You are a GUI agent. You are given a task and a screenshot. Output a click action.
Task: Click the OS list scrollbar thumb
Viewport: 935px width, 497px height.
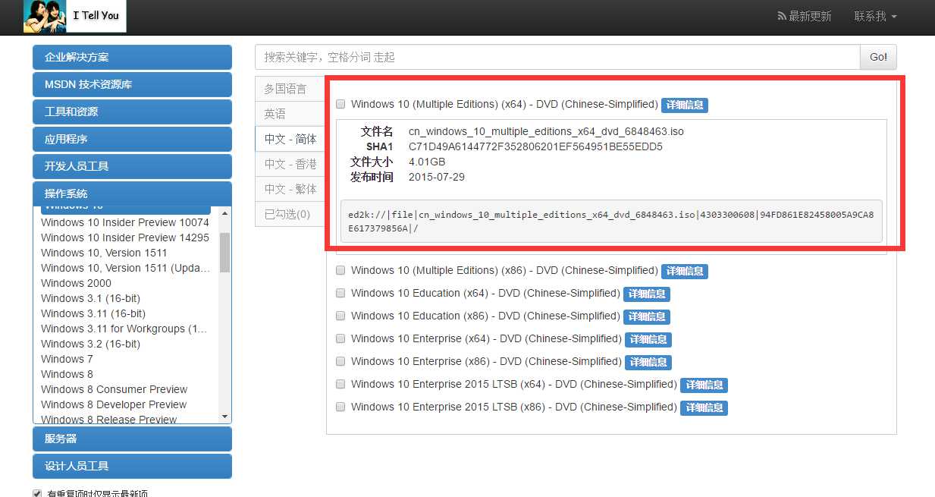(224, 252)
